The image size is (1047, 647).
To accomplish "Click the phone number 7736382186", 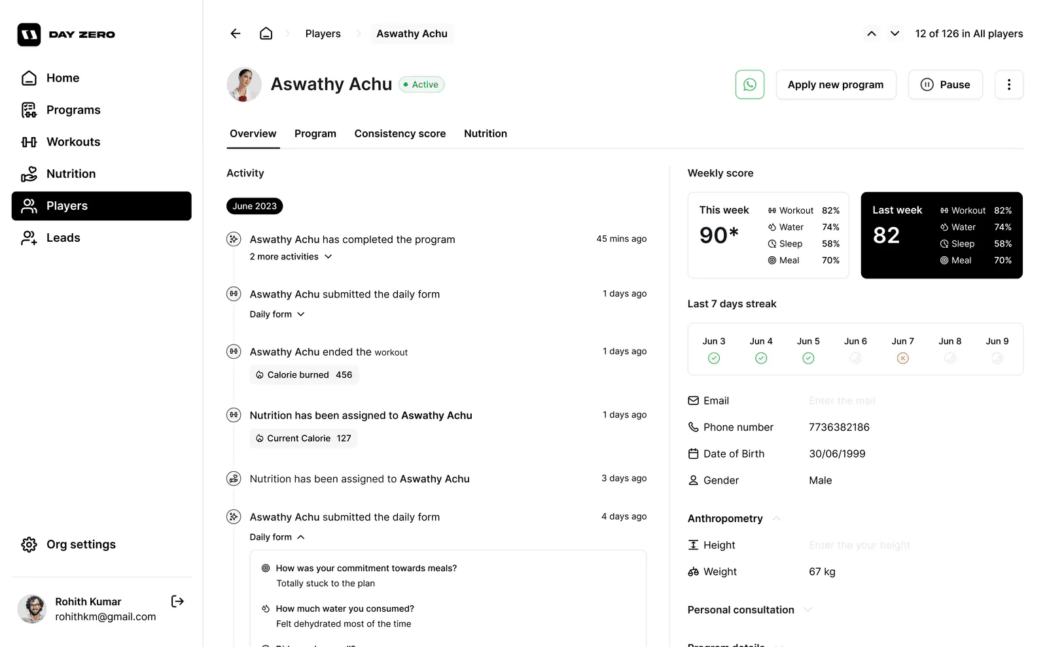I will [x=839, y=427].
